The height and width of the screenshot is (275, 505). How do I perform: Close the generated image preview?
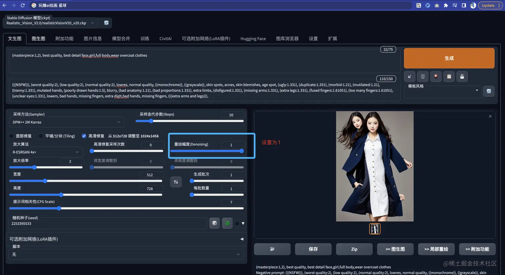pyautogui.click(x=490, y=116)
